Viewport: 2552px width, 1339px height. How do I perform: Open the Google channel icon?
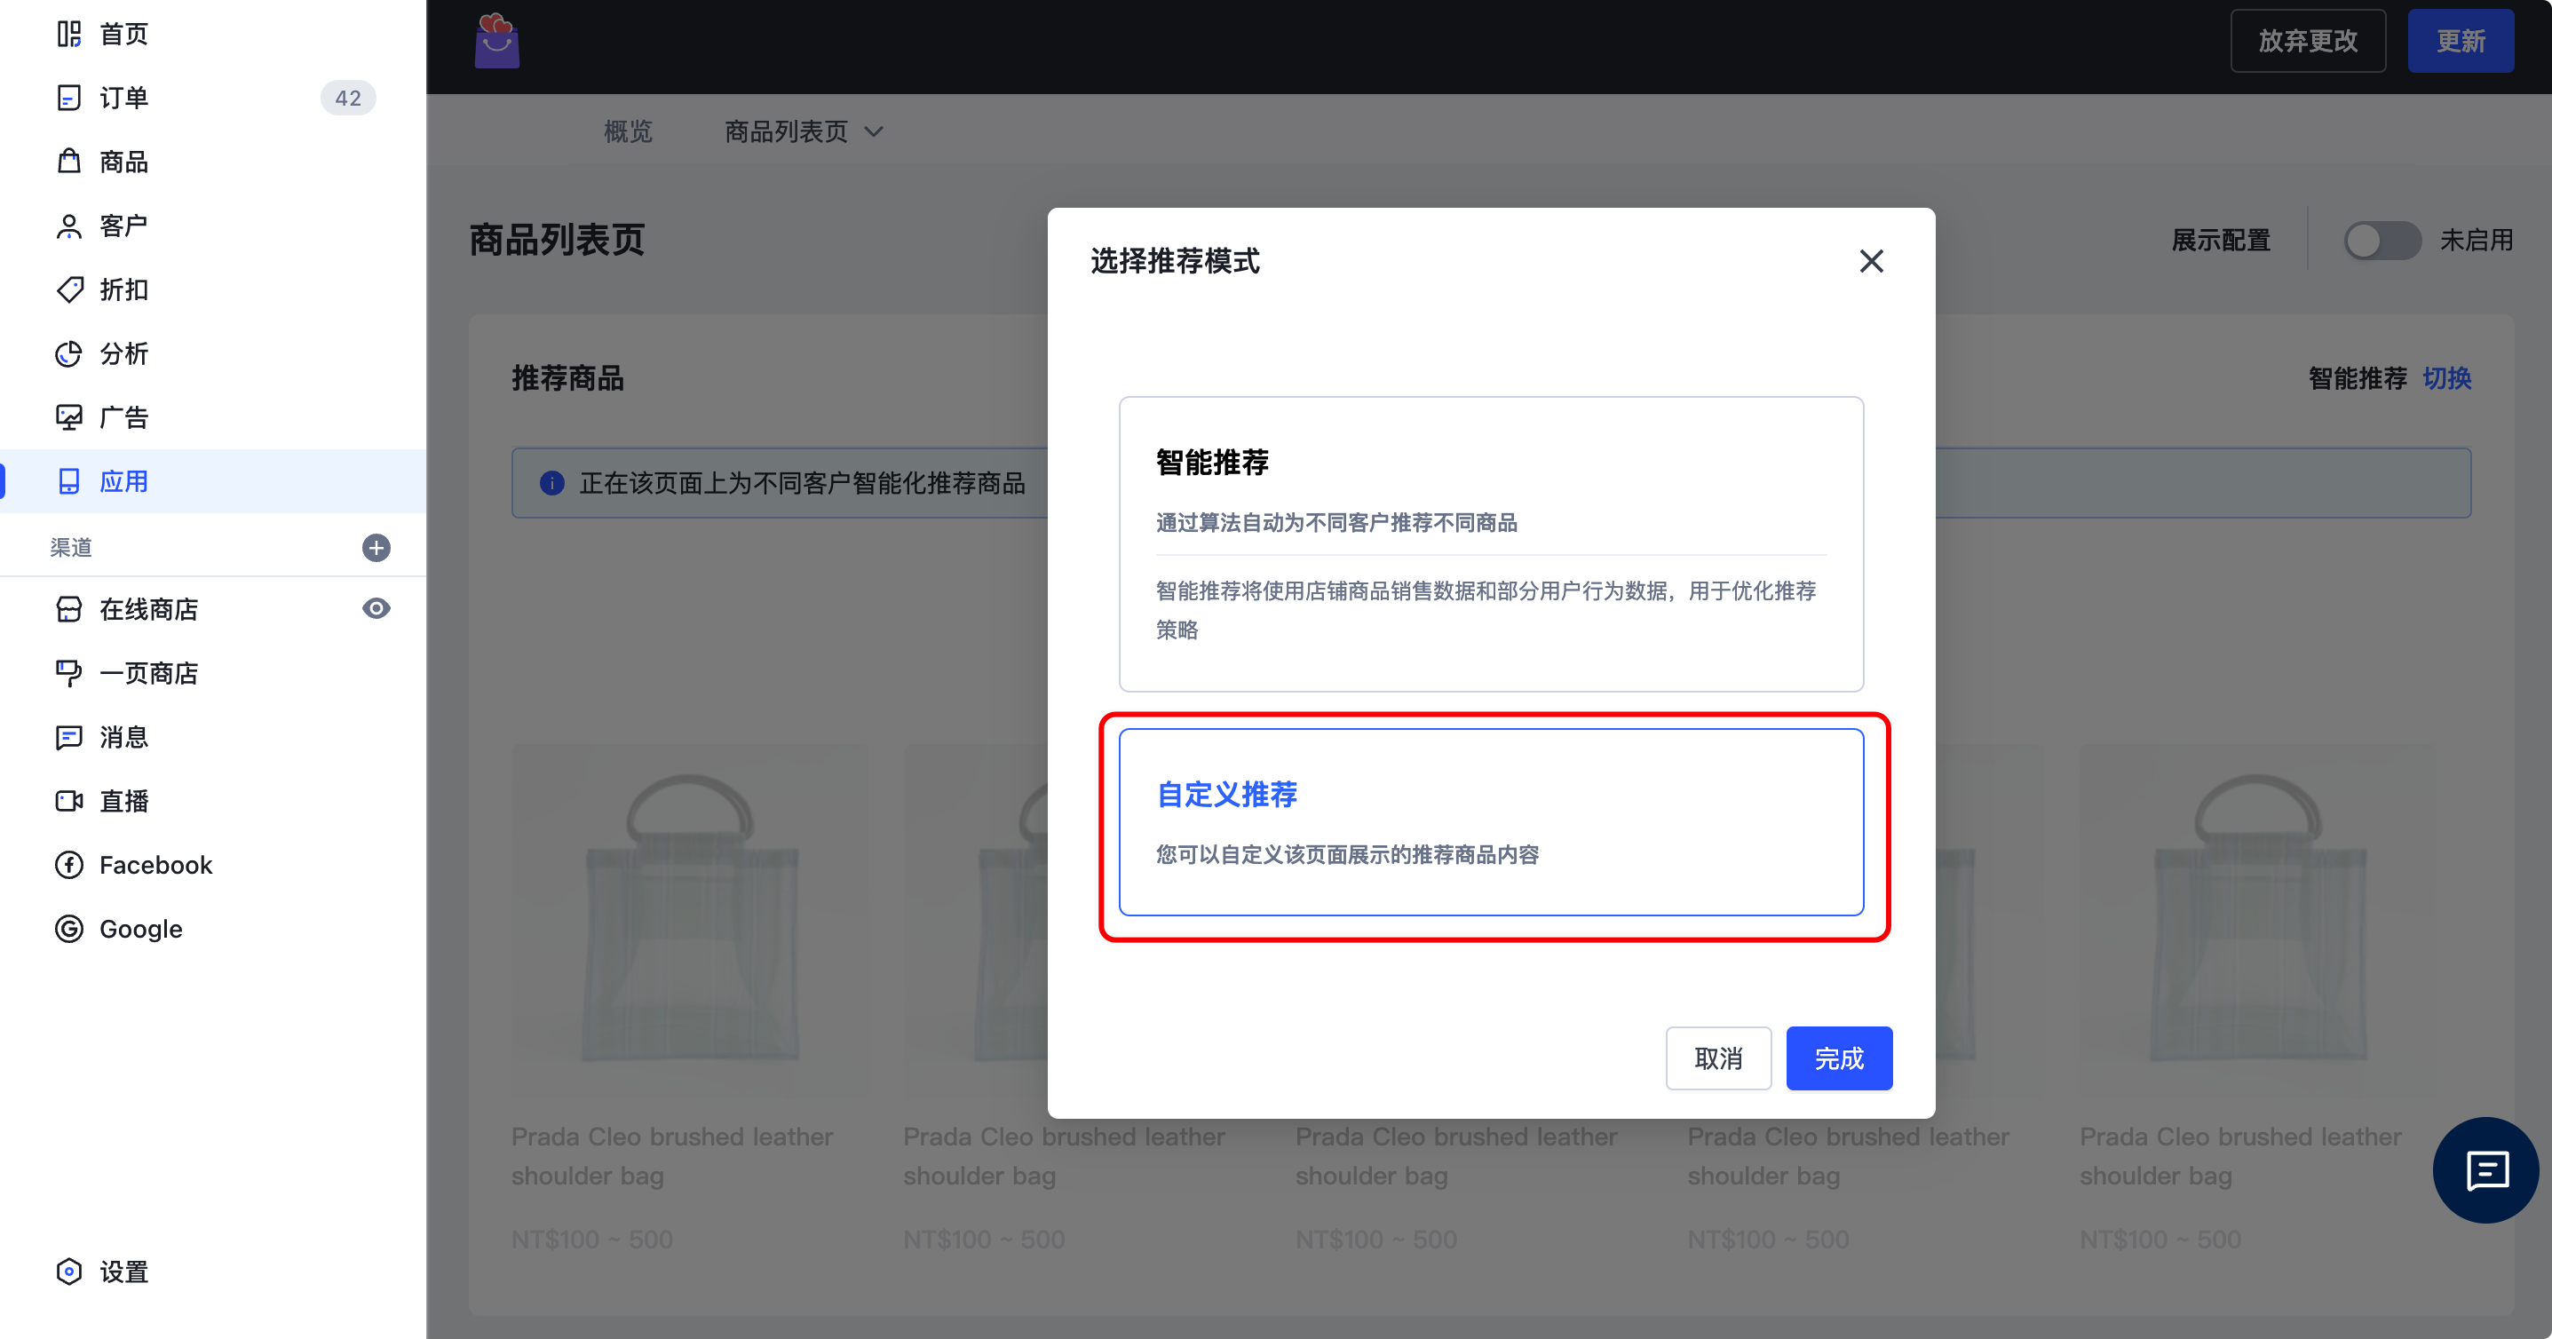pos(68,929)
